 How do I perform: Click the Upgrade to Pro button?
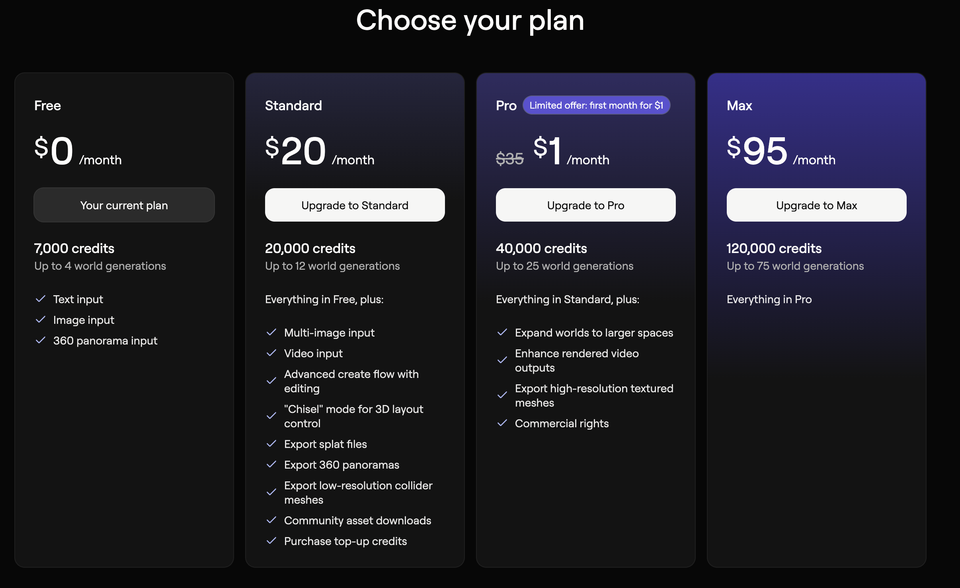[x=585, y=205]
